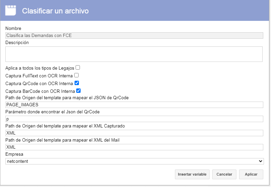The image size is (271, 187).
Task: Click inside the Descripción text area
Action: [134, 54]
